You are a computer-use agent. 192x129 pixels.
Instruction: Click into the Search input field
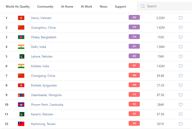click(x=165, y=6)
